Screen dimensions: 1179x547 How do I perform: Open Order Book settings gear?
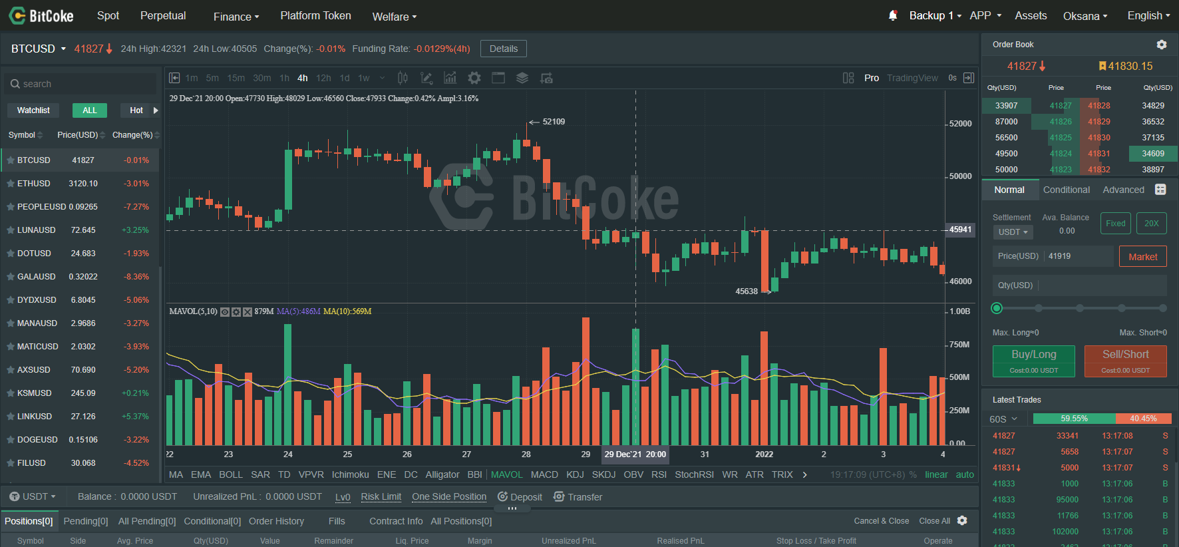pos(1162,45)
